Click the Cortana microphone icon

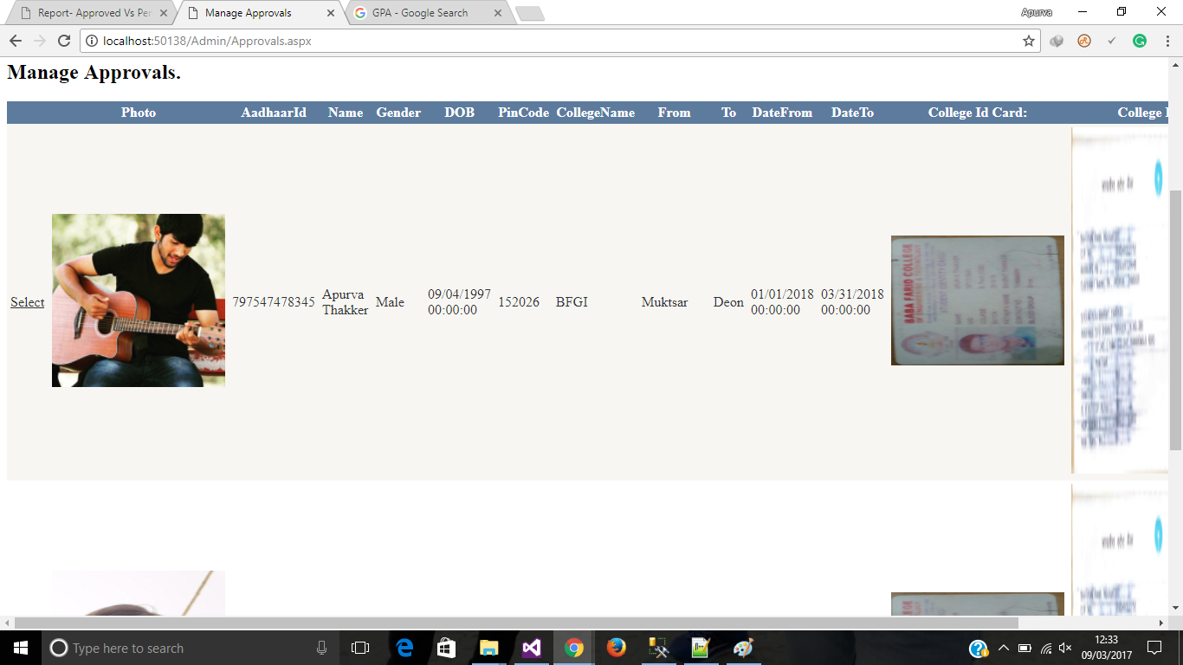[x=321, y=648]
